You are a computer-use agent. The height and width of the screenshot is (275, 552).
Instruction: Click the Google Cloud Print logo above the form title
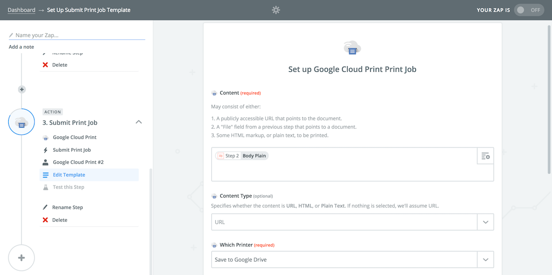(x=352, y=48)
